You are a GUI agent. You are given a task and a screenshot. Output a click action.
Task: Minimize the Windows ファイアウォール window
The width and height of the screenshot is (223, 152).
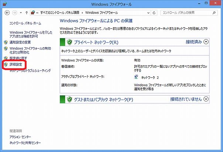tap(199, 4)
